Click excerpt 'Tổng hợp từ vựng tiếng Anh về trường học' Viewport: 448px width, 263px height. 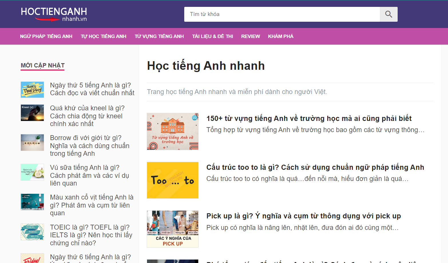click(315, 130)
